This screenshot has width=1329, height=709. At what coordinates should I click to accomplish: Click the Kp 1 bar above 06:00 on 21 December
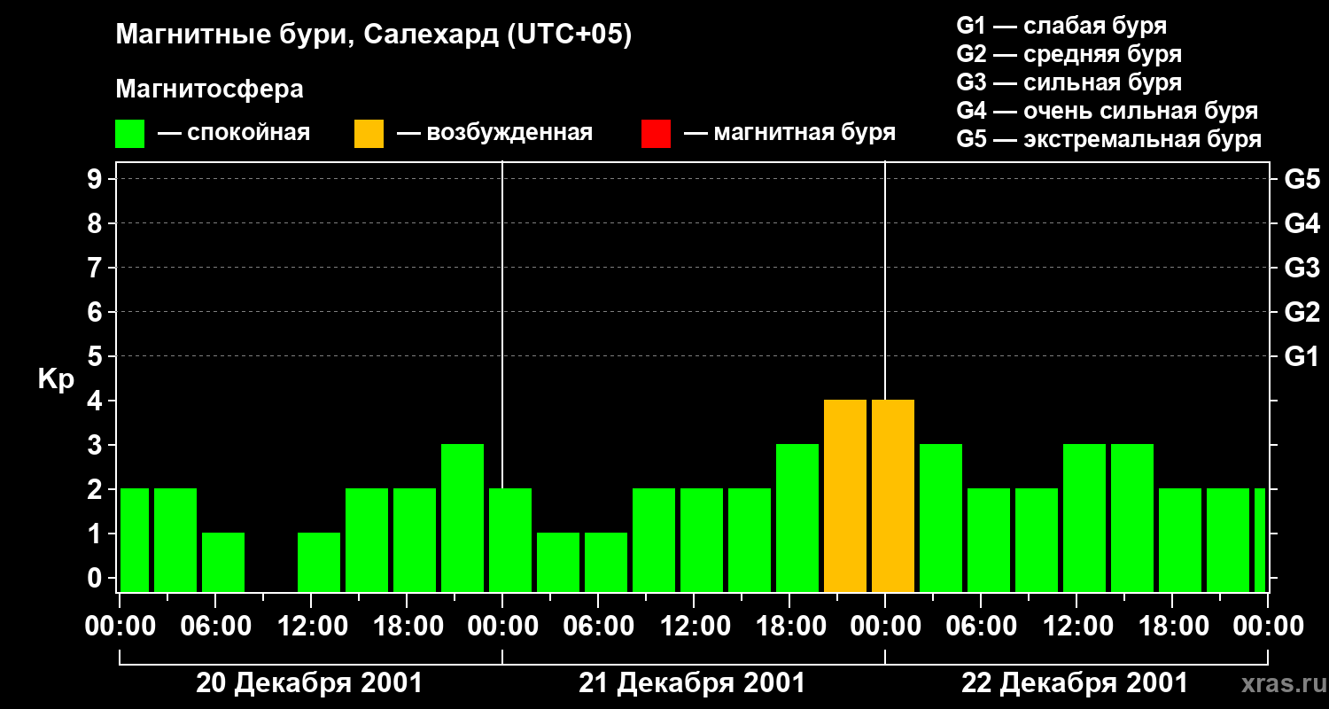point(606,563)
